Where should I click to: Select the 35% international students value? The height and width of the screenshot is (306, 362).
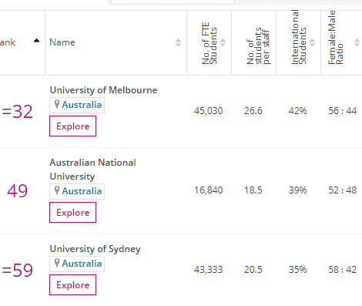tap(298, 270)
